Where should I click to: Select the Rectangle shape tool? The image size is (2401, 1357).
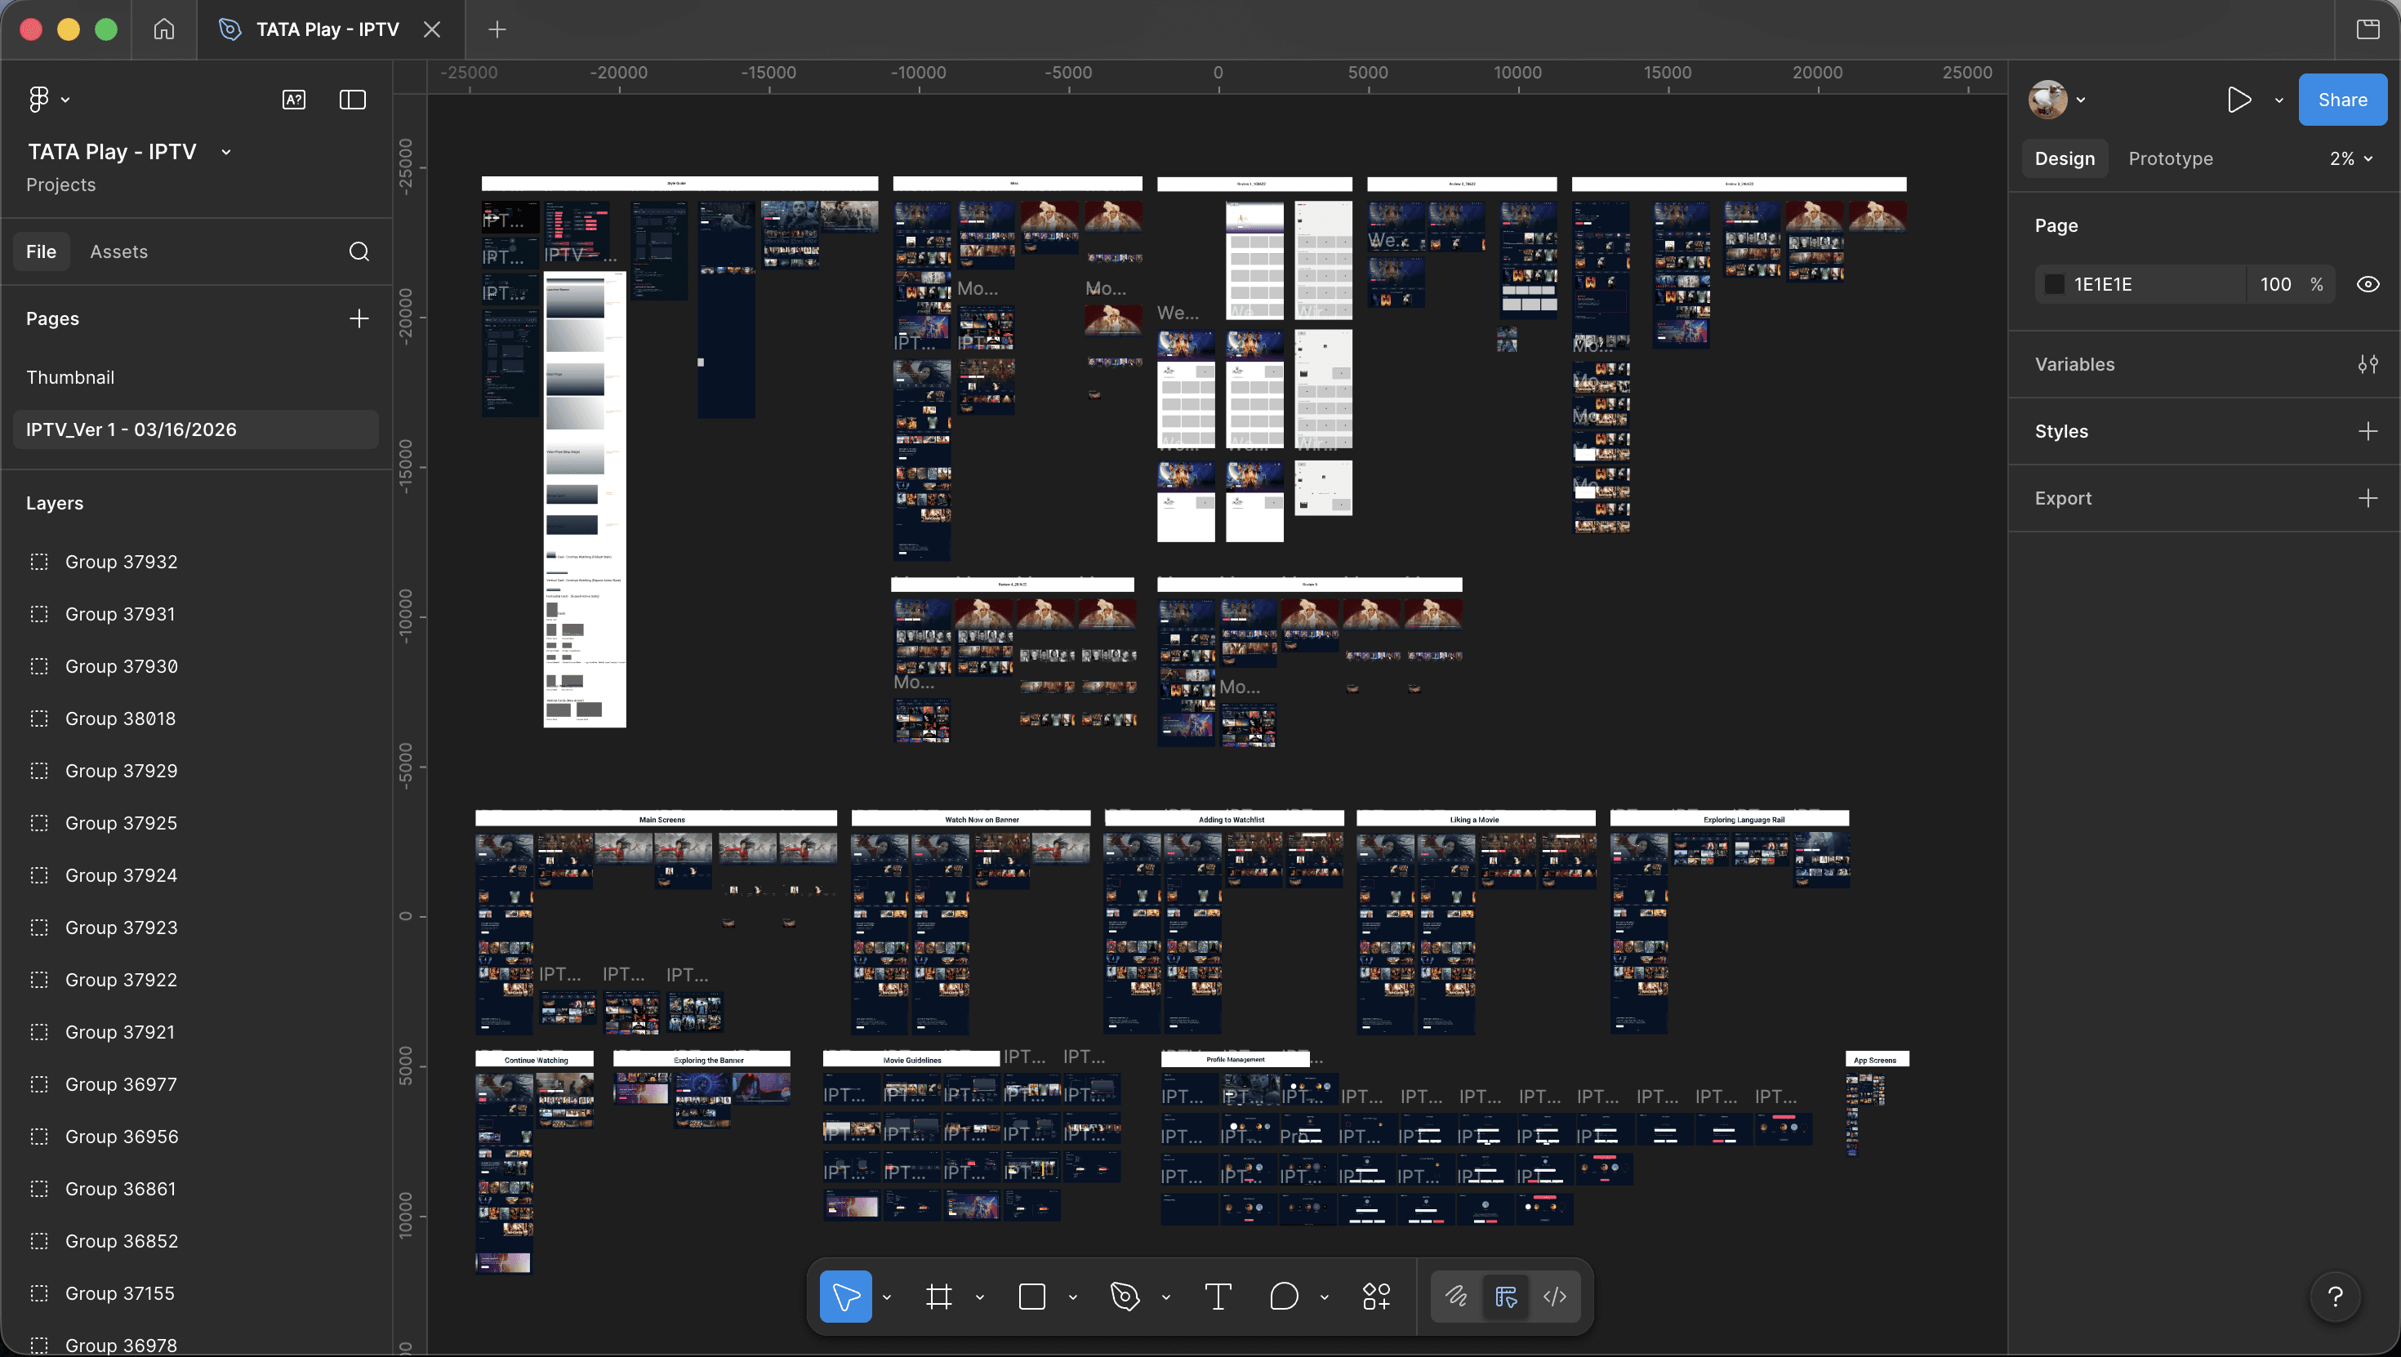[x=1031, y=1297]
